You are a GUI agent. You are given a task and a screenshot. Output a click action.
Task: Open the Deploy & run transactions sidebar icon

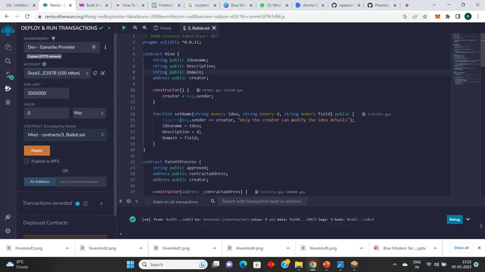(x=8, y=89)
